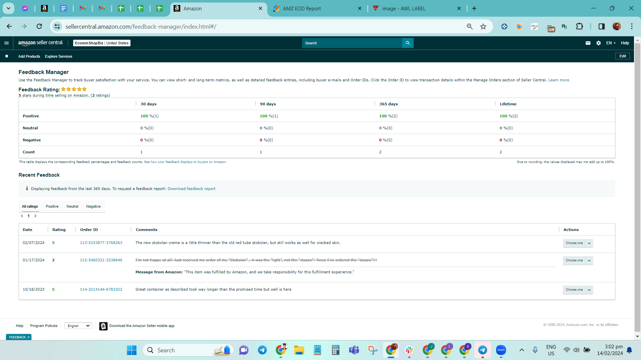The height and width of the screenshot is (360, 641).
Task: Open Choose one dropdown for order 112-5460321-3238646
Action: 578,260
